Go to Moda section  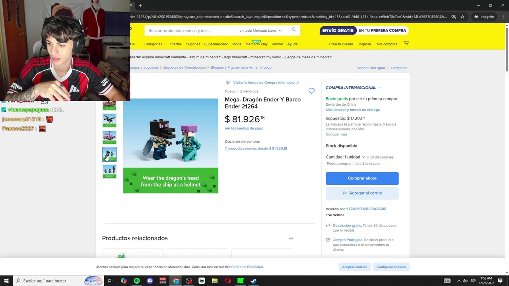point(237,44)
